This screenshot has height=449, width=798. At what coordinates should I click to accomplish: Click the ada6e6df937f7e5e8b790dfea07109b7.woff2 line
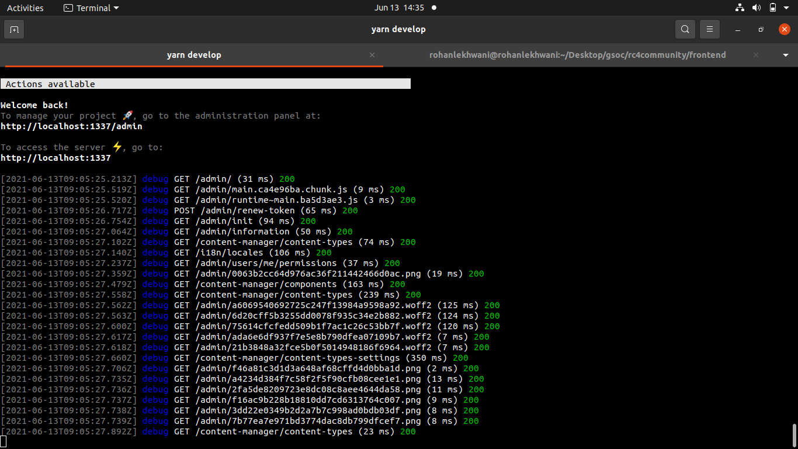[x=245, y=337]
